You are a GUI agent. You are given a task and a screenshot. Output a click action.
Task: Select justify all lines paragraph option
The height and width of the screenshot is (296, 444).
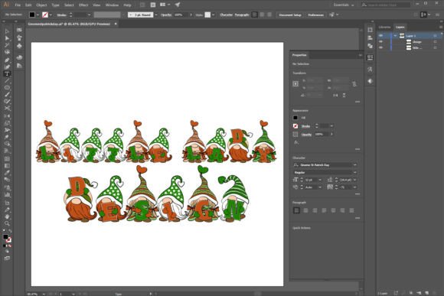351,210
